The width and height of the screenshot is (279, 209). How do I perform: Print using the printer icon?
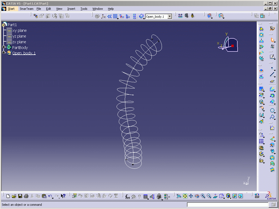tap(26, 196)
